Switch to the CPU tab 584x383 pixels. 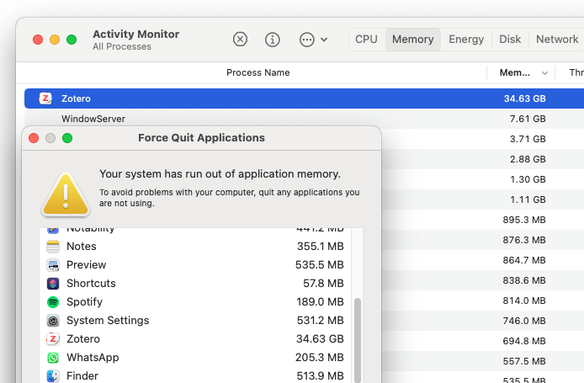366,39
